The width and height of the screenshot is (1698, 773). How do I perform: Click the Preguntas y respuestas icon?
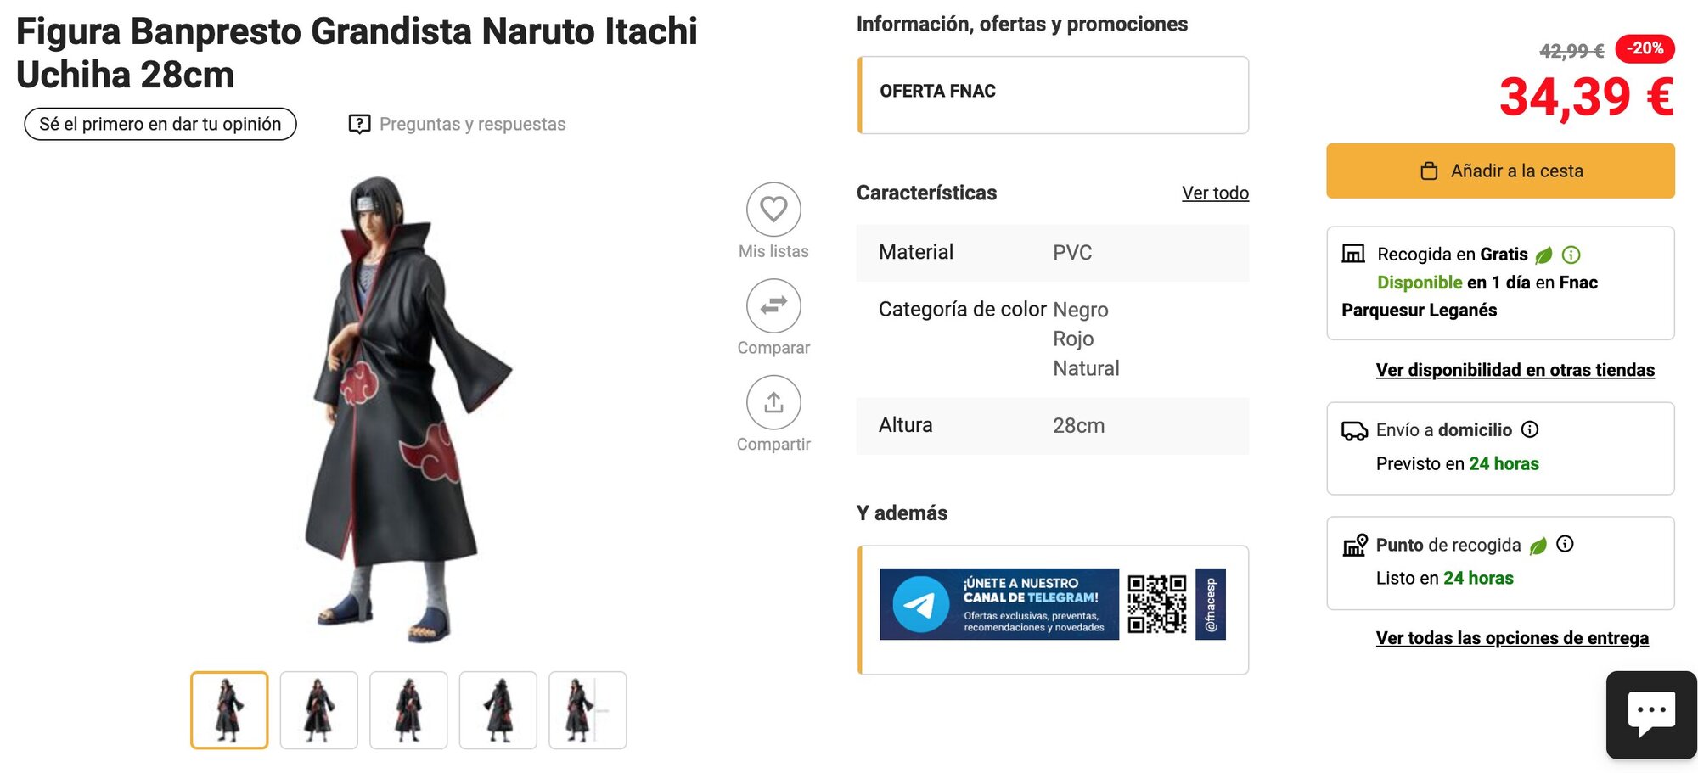coord(359,124)
